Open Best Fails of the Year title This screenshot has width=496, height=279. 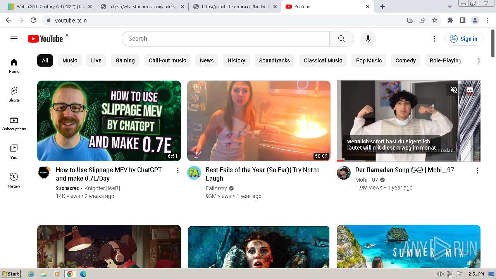(x=263, y=174)
